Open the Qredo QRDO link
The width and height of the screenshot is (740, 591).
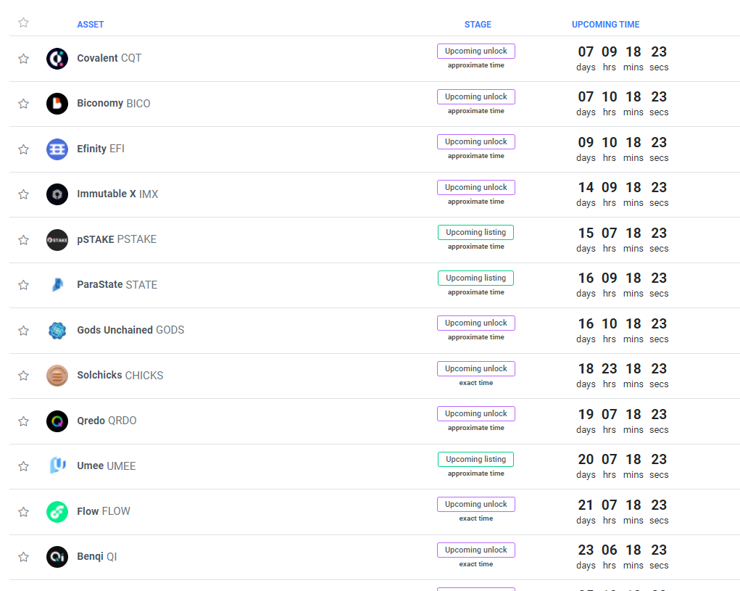107,421
